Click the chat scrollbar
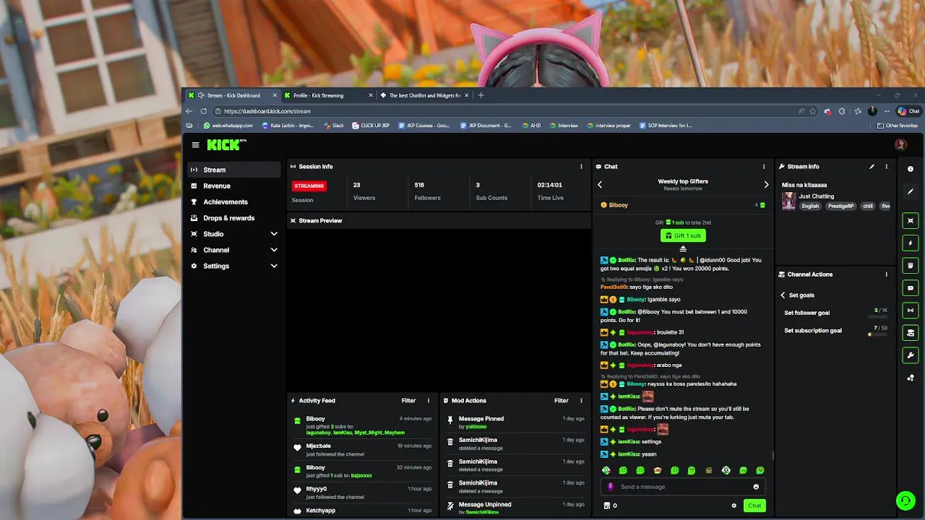 tap(773, 455)
